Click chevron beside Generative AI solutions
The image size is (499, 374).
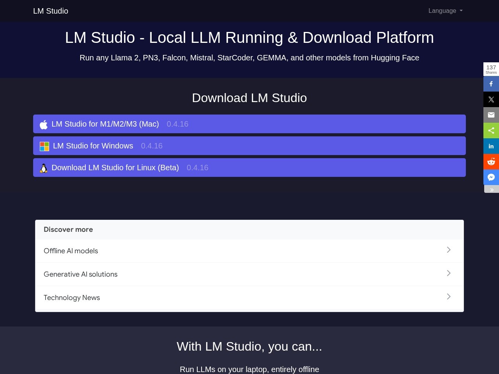449,273
